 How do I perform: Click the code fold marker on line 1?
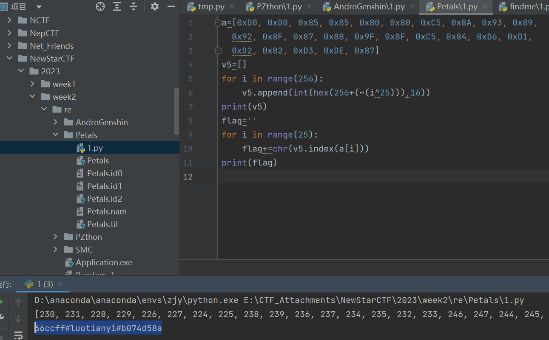click(218, 23)
